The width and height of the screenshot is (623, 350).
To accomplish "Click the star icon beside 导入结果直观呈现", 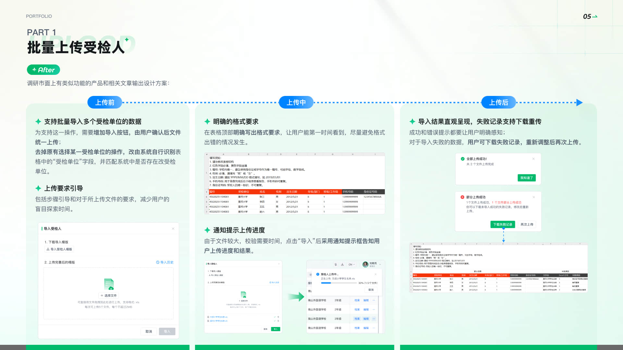I will click(x=412, y=122).
